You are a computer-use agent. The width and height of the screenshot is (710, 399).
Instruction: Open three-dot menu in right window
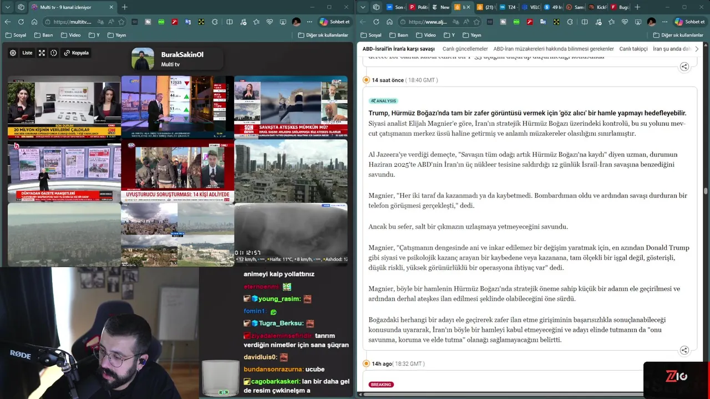point(665,22)
